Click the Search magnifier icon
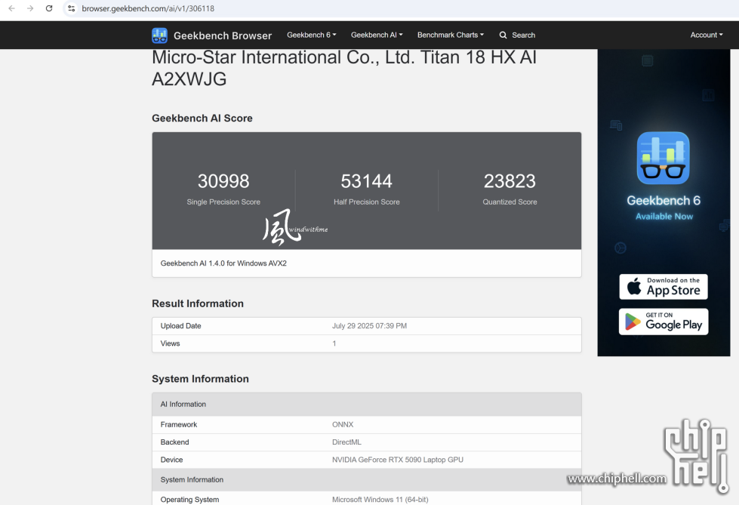The height and width of the screenshot is (505, 739). (x=503, y=35)
